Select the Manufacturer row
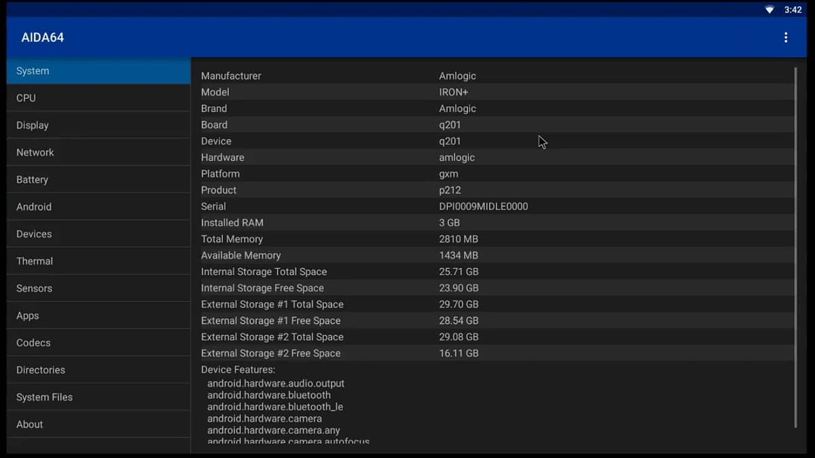This screenshot has height=458, width=815. [496, 76]
